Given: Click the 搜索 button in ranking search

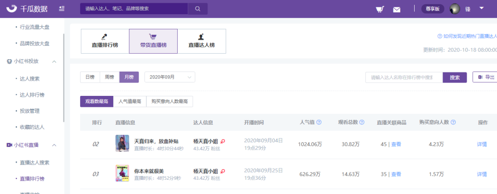Looking at the screenshot, I should point(455,78).
